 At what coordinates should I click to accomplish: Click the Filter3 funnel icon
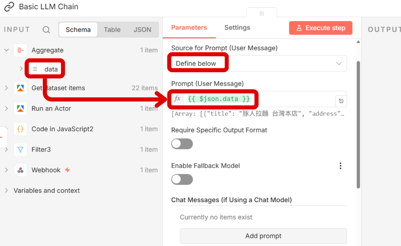coord(20,150)
